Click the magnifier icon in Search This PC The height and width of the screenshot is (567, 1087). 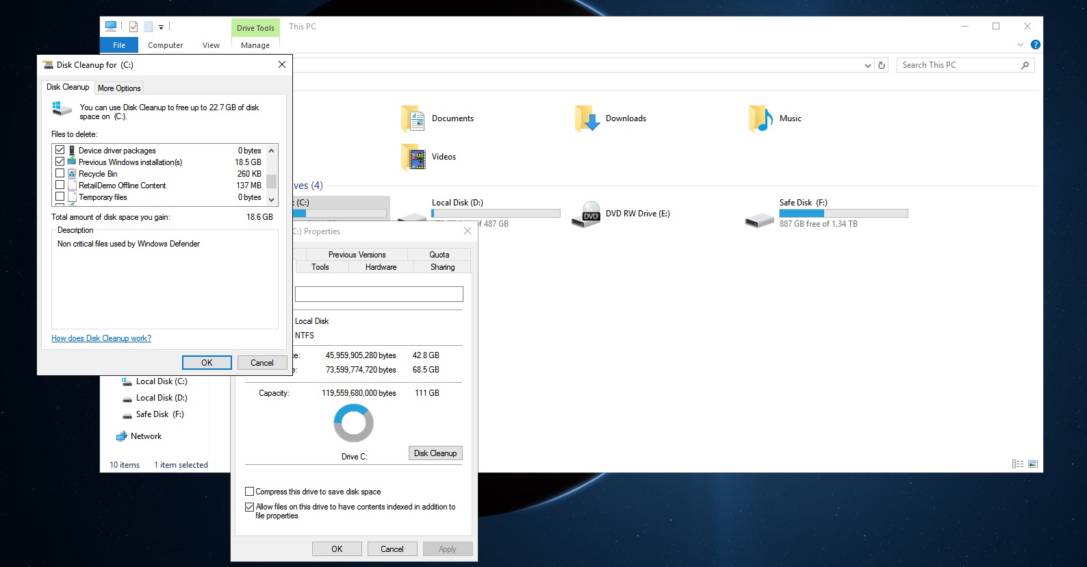[1025, 65]
